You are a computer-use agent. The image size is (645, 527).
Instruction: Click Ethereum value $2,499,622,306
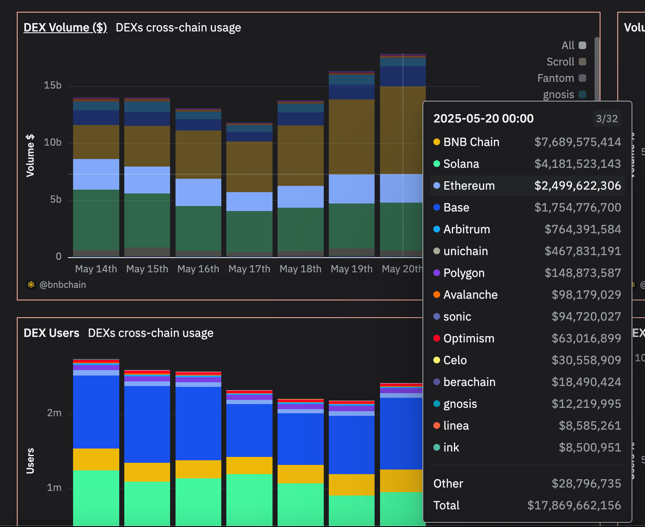coord(577,186)
